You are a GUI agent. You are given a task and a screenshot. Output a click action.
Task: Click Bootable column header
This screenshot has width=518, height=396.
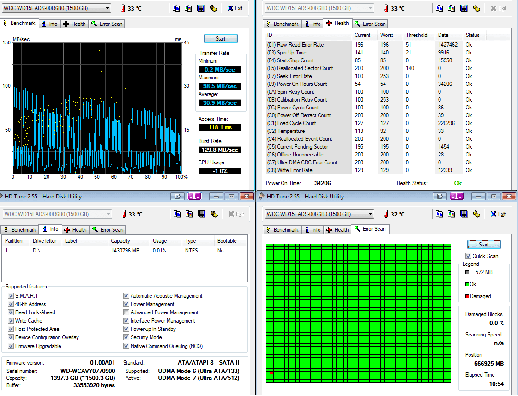point(229,241)
